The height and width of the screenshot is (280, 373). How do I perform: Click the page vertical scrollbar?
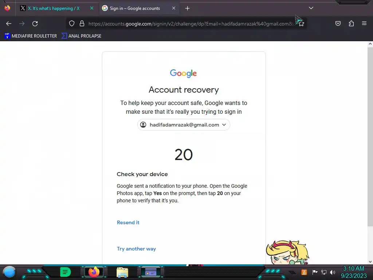pos(370,137)
